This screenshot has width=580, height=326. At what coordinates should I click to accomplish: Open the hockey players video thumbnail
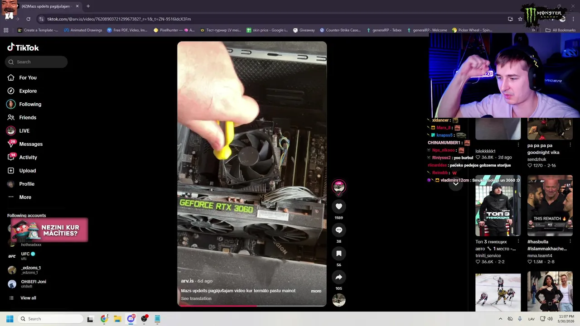[498, 292]
